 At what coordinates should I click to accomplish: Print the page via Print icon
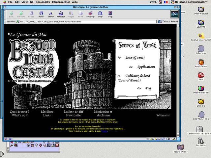coord(80,14)
